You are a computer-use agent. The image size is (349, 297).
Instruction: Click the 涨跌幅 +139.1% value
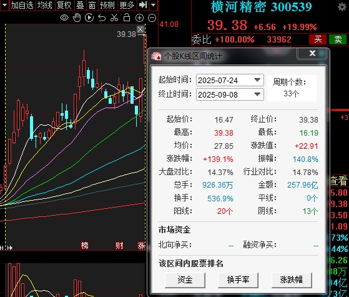218,159
